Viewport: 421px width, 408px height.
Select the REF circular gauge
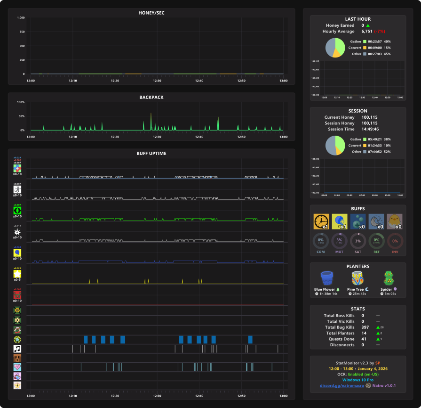(x=376, y=241)
